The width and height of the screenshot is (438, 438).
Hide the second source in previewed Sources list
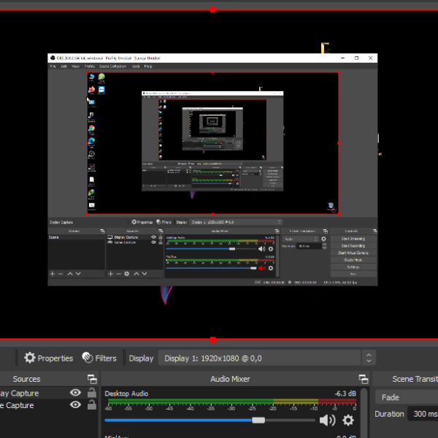[x=153, y=242]
